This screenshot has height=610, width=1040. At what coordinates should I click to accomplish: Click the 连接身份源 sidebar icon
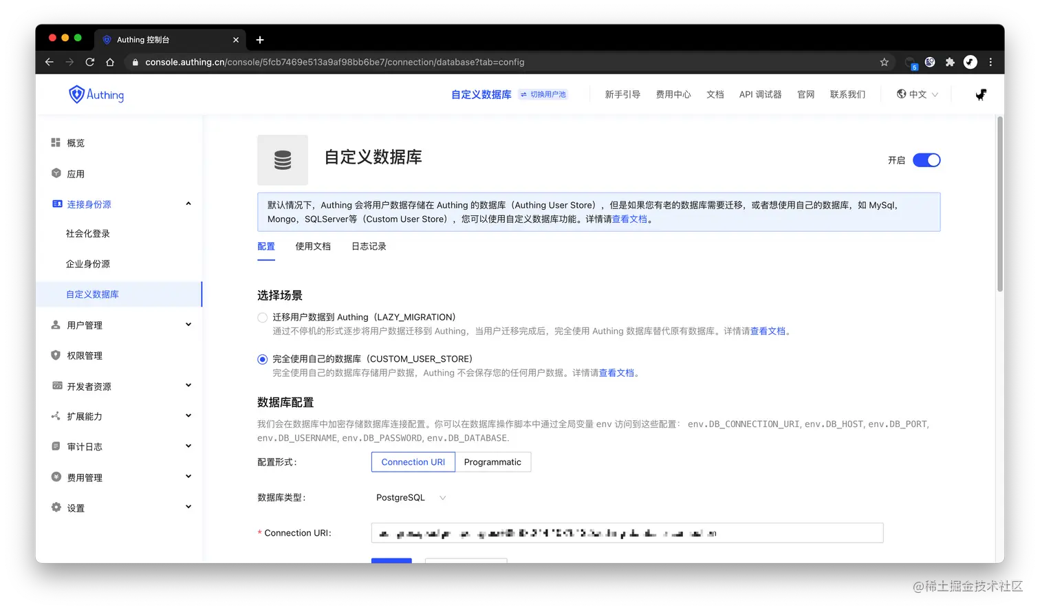(x=57, y=204)
